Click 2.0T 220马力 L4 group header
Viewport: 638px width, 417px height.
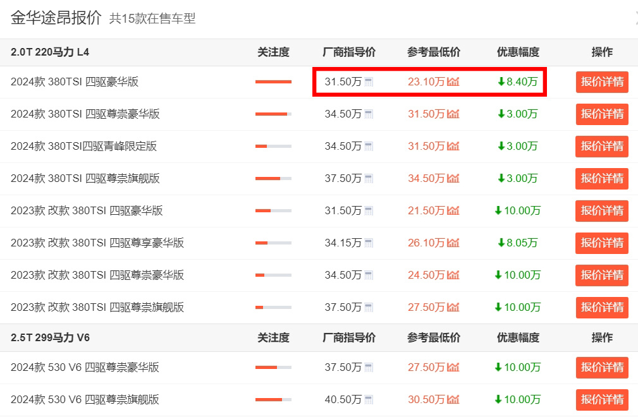pos(50,52)
